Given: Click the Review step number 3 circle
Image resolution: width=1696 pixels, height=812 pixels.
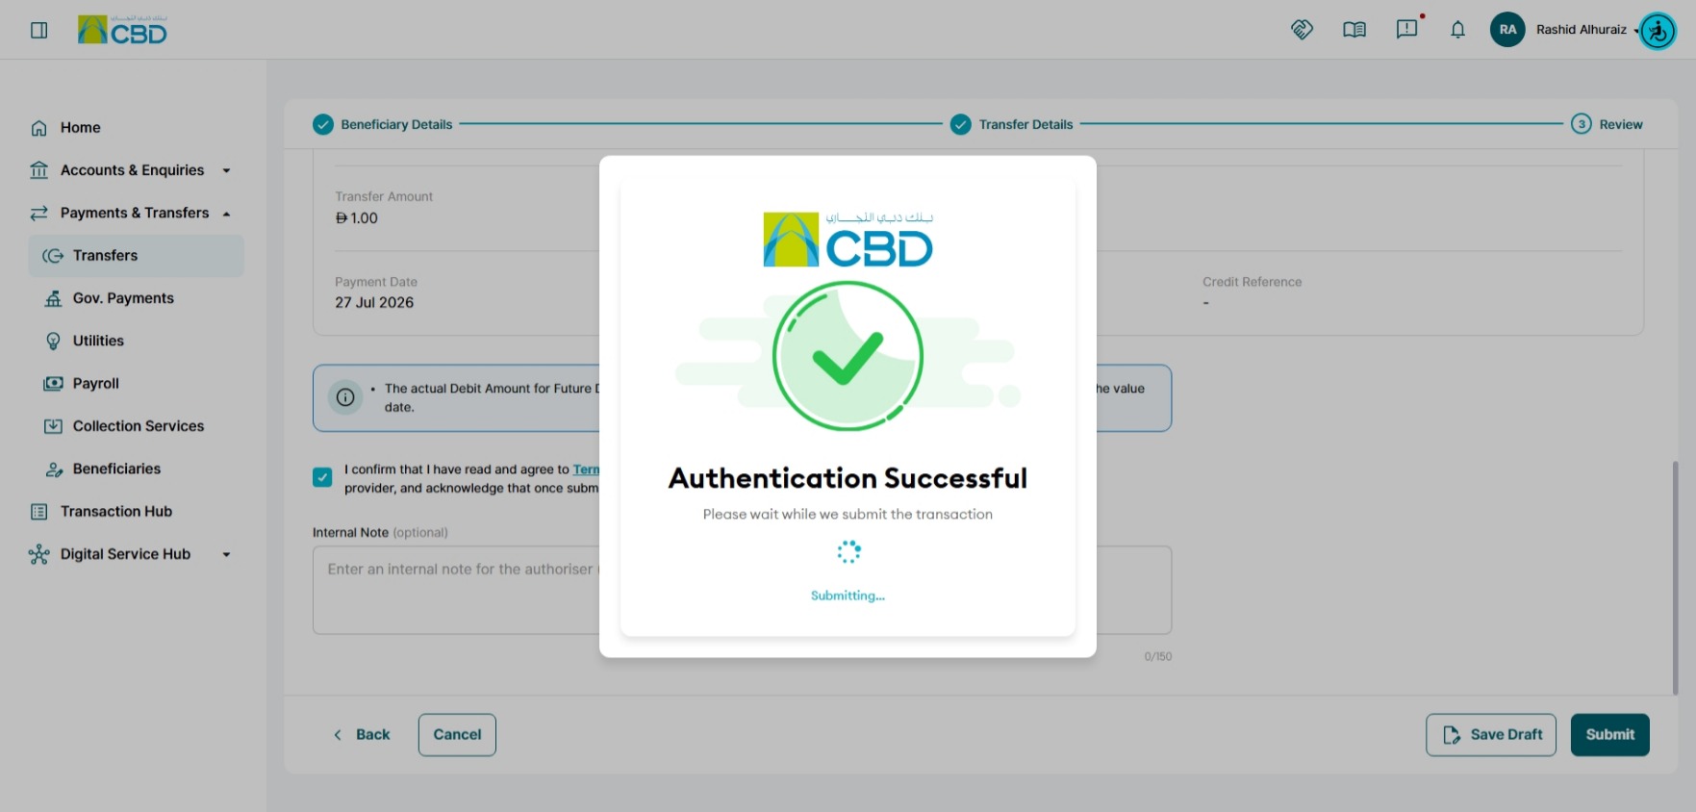Looking at the screenshot, I should pos(1582,124).
